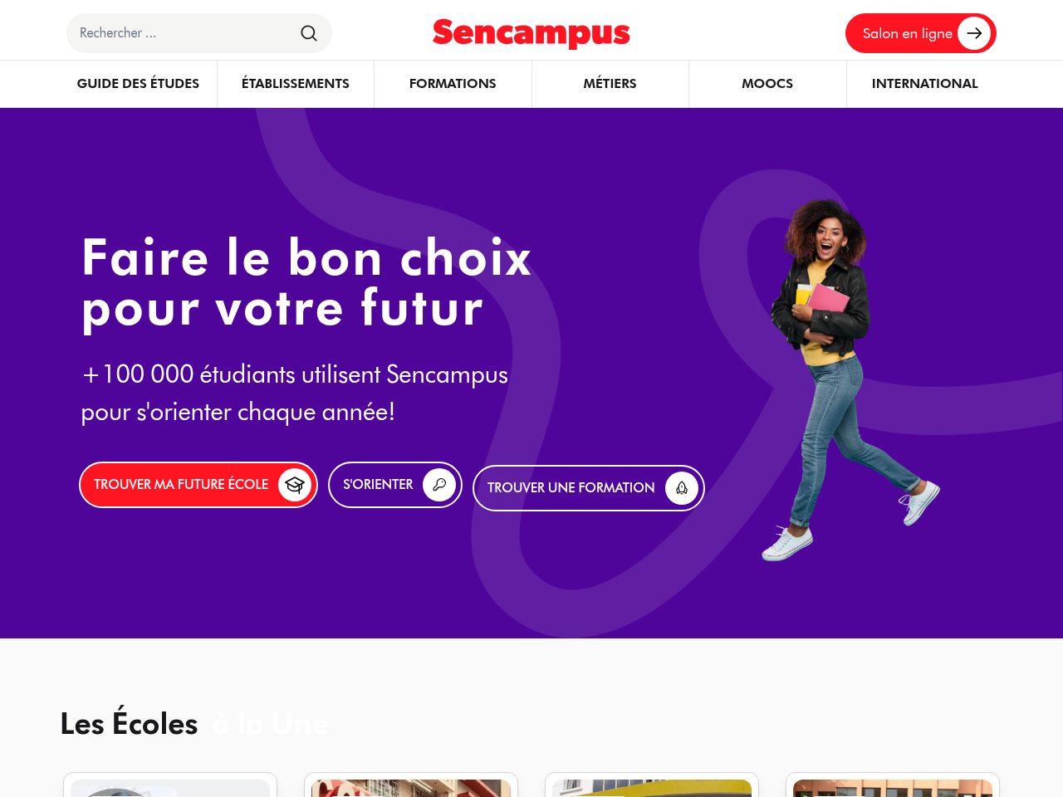Open the fourth featured school card
The image size is (1063, 797).
coord(893,786)
